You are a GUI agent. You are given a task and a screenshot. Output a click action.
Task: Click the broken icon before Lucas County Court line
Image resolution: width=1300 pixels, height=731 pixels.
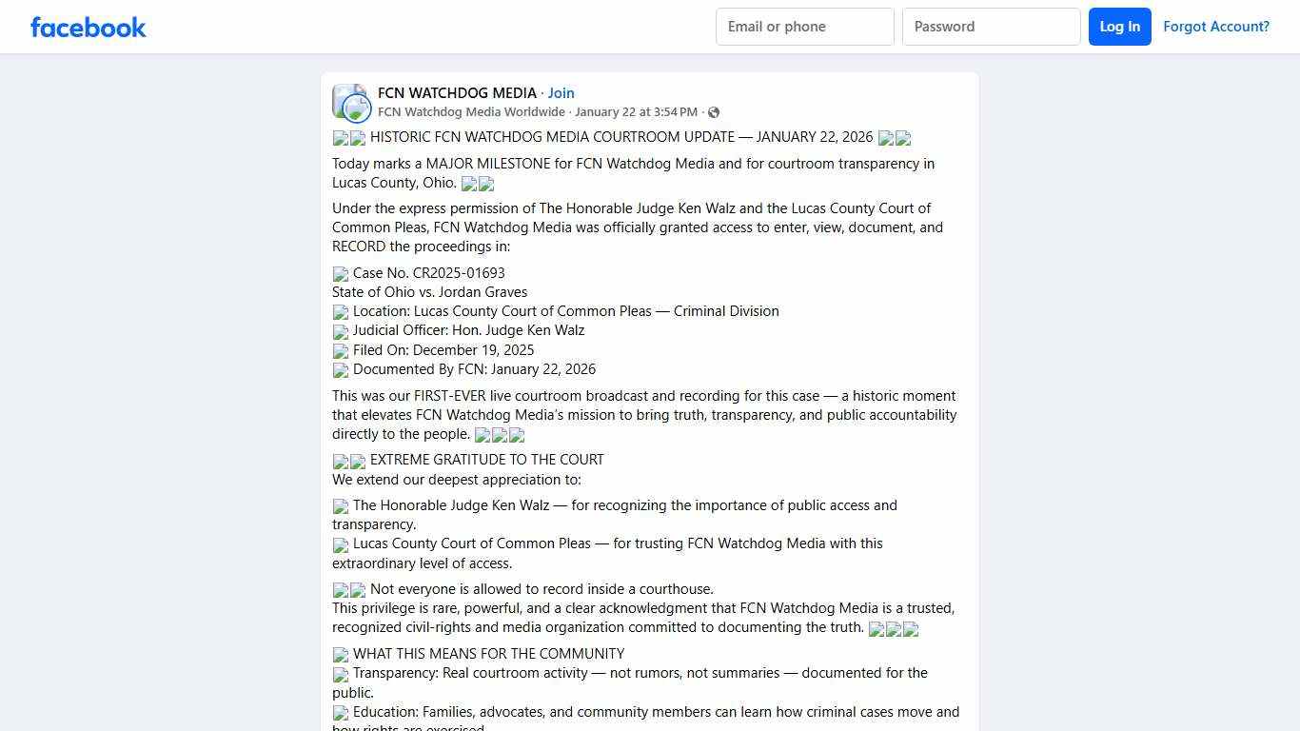[341, 545]
